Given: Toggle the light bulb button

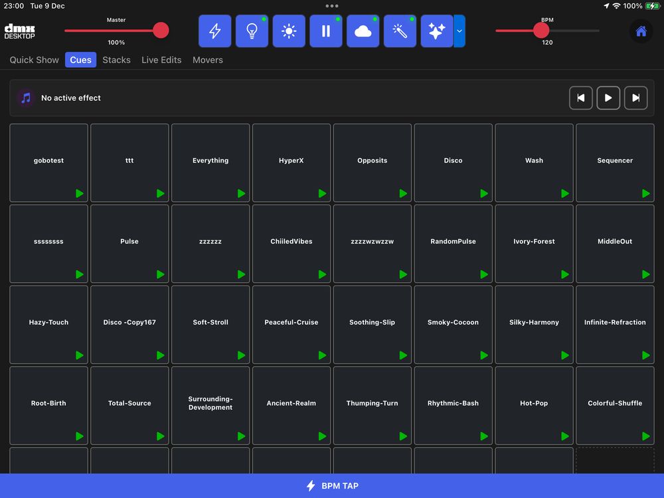Looking at the screenshot, I should 252,31.
